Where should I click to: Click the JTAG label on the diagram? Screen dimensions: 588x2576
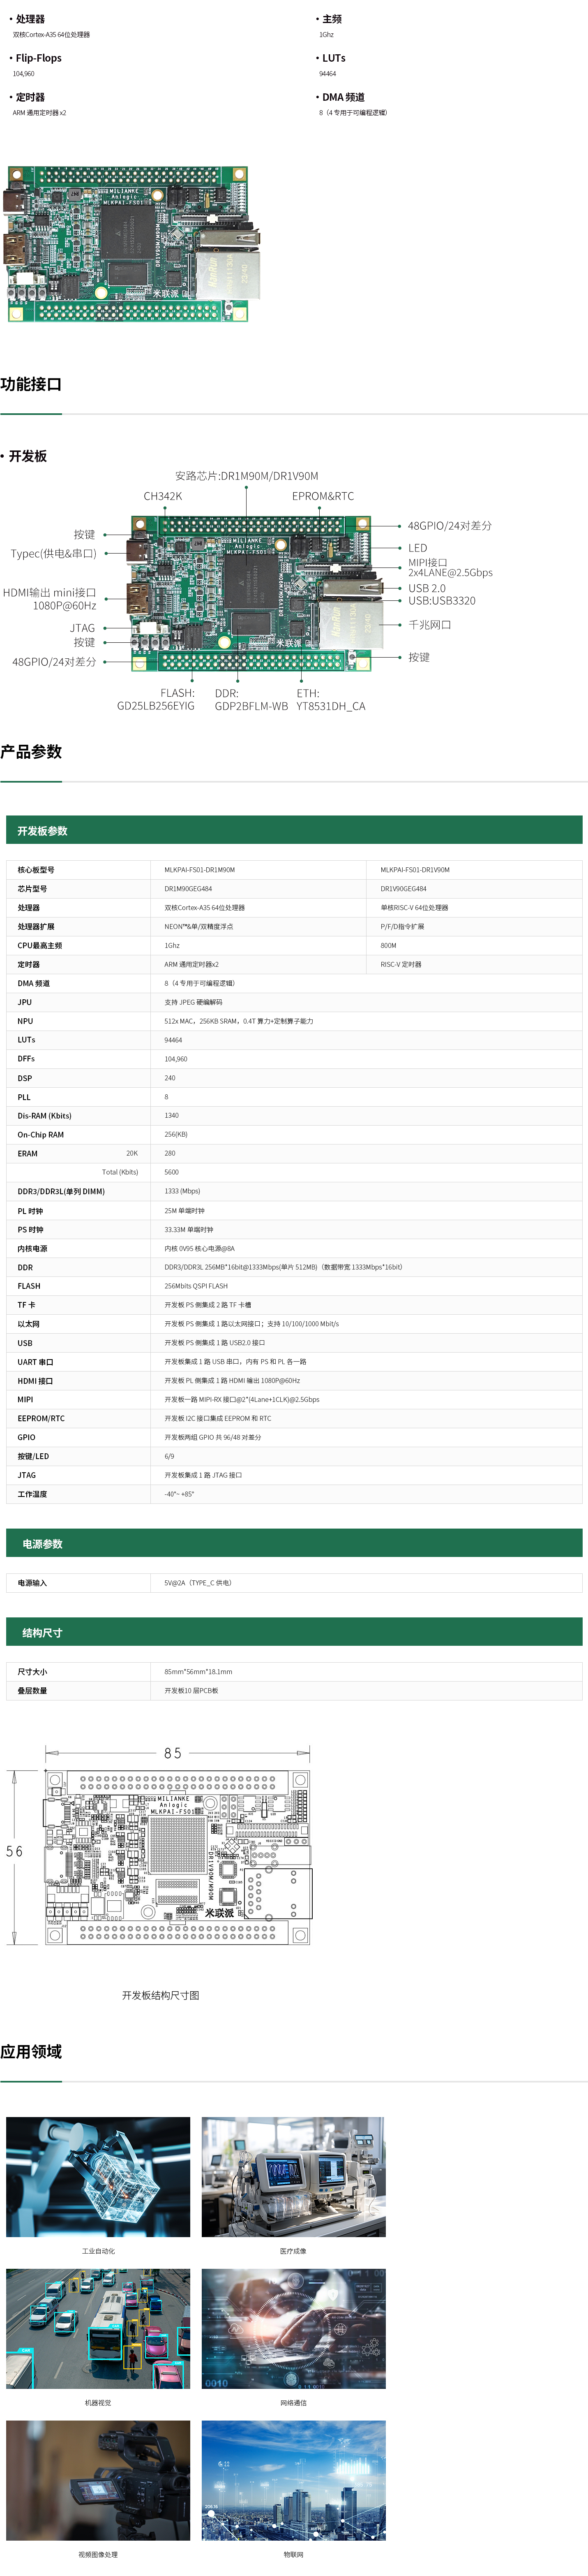[83, 628]
